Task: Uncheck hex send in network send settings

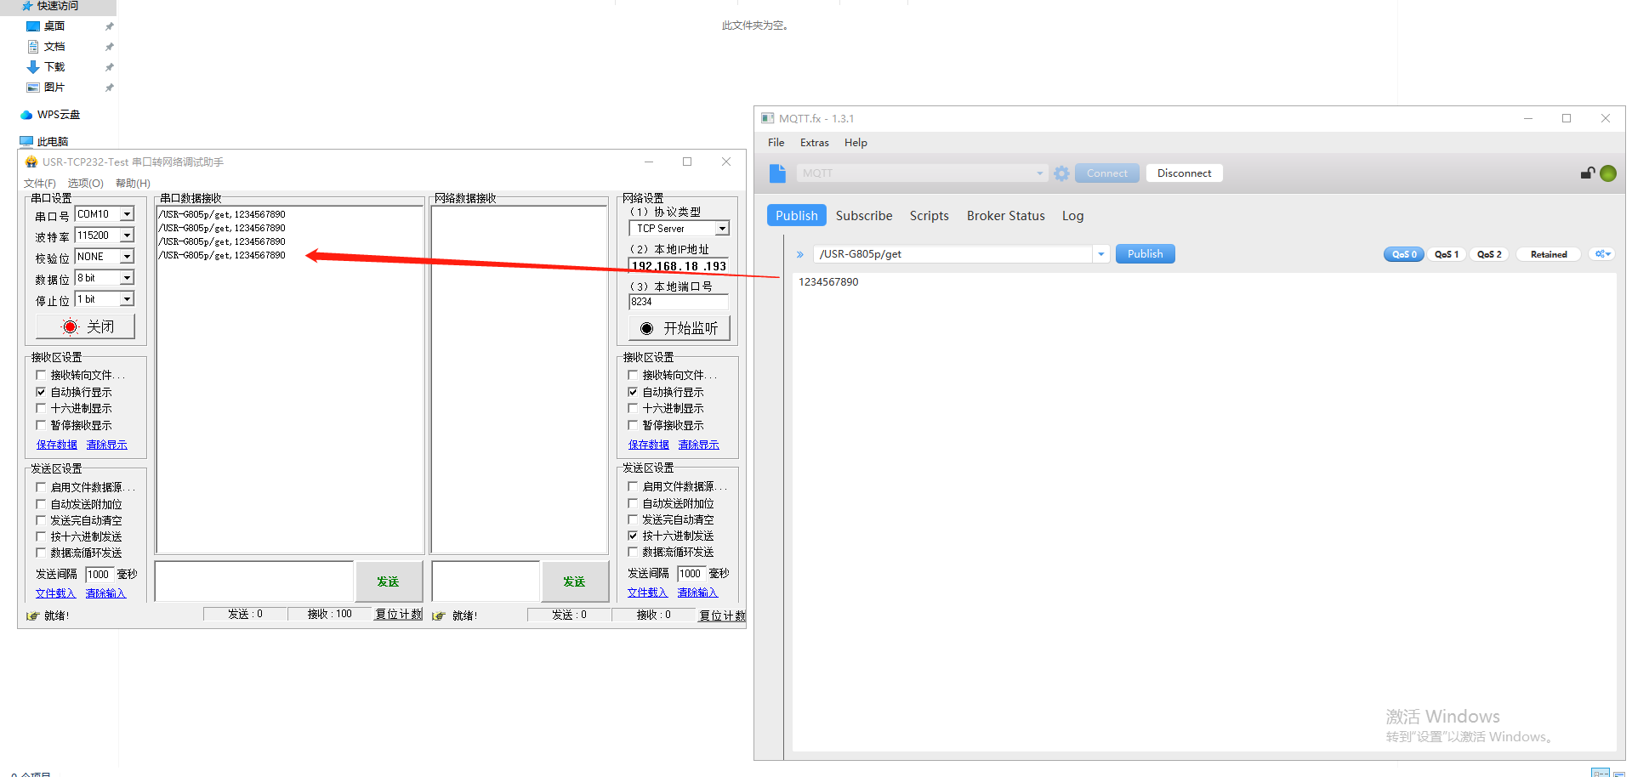Action: coord(633,536)
